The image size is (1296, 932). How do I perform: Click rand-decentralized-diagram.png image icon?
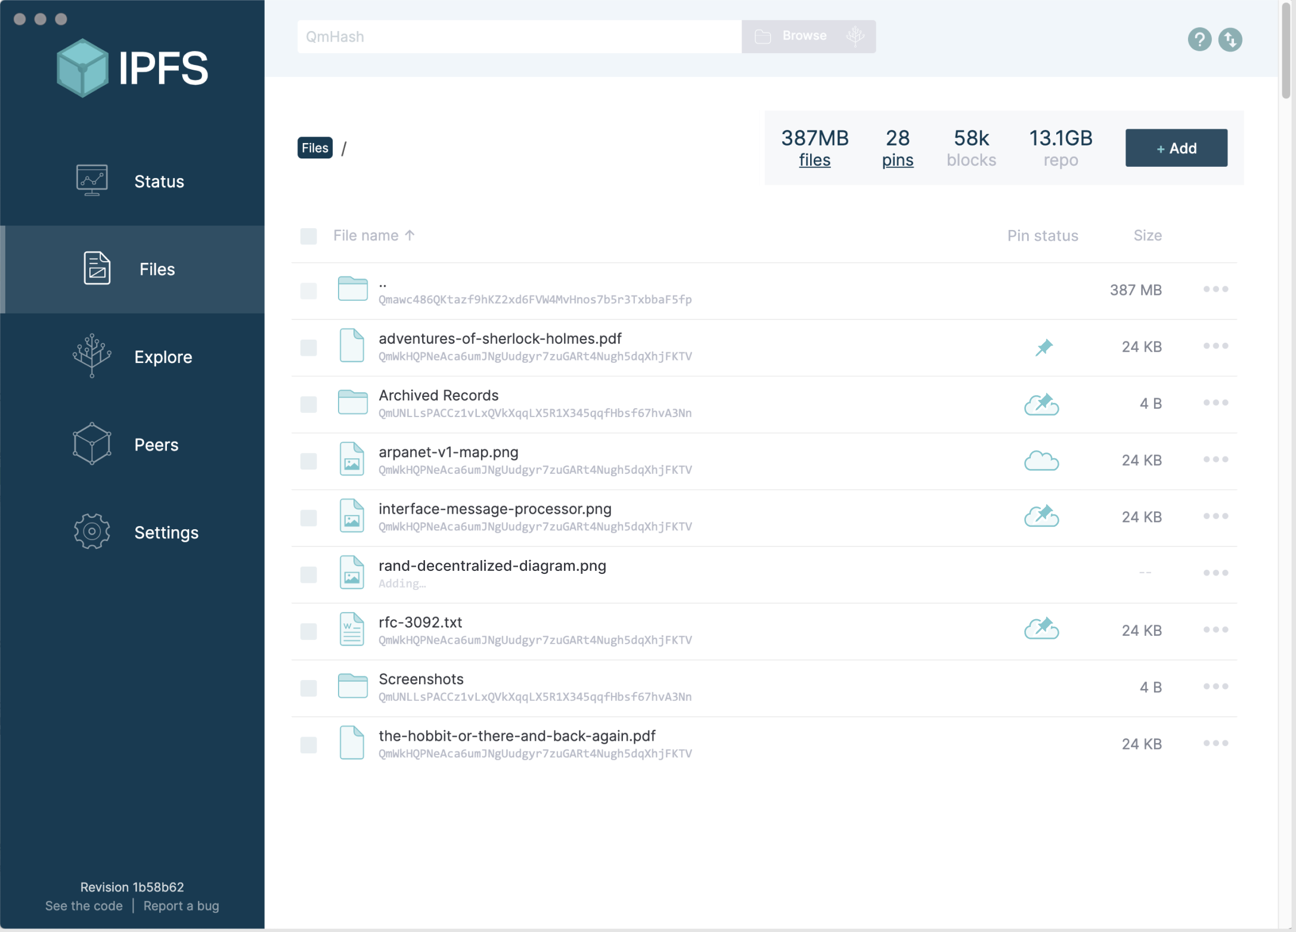coord(352,572)
